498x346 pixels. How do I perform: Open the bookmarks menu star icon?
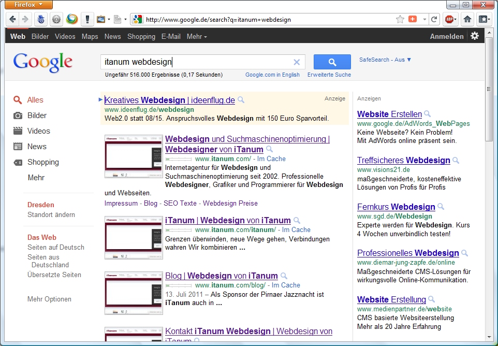click(484, 19)
